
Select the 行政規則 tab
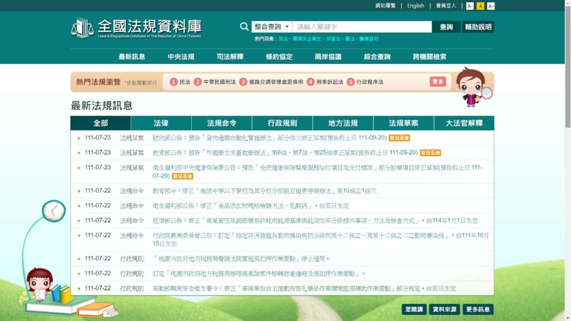pyautogui.click(x=282, y=123)
